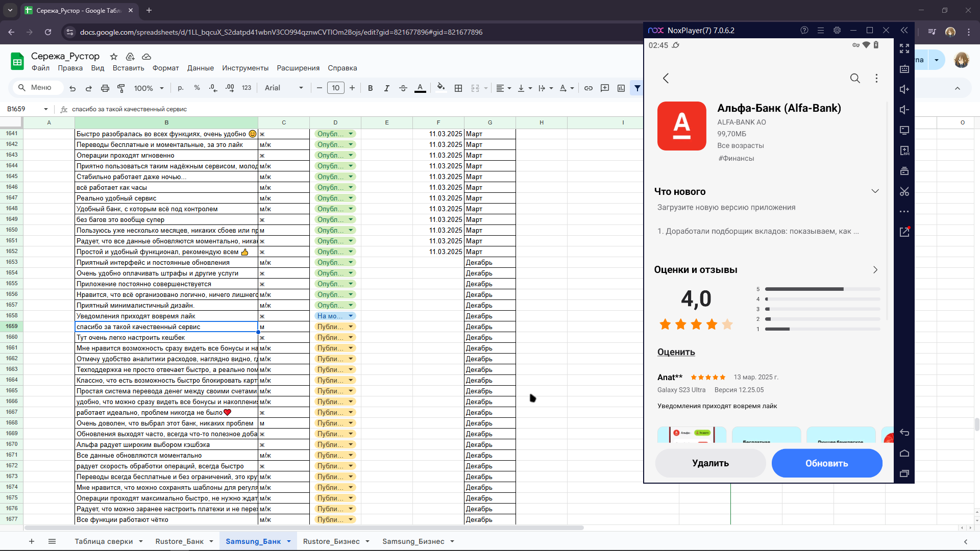
Task: Click the Обновить button
Action: pos(826,463)
